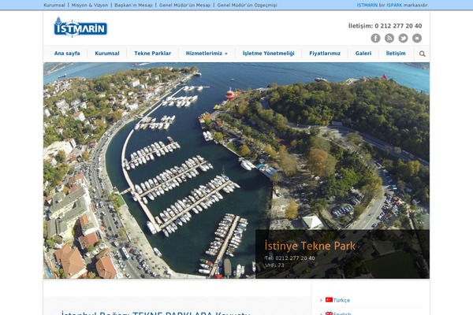Click the Tel: 0212 277 20 40 caption
Image resolution: width=473 pixels, height=315 pixels.
[x=290, y=258]
